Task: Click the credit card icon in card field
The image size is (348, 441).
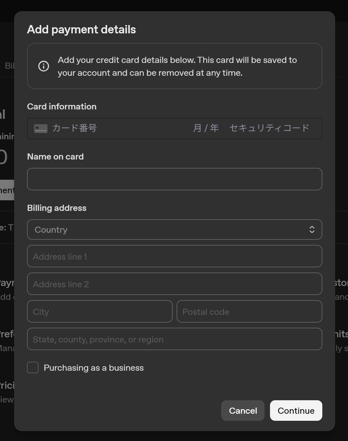Action: (x=41, y=128)
